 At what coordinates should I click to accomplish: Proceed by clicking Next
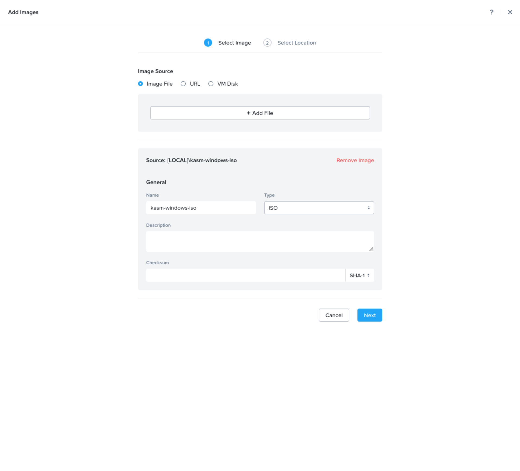point(369,315)
